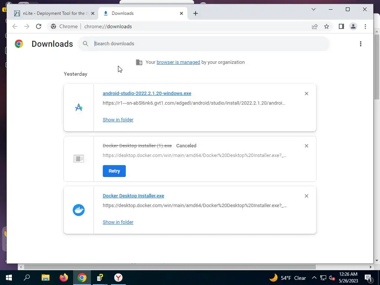Open the question-mark app in the taskbar
Viewport: 380px width, 285px height.
(100, 278)
